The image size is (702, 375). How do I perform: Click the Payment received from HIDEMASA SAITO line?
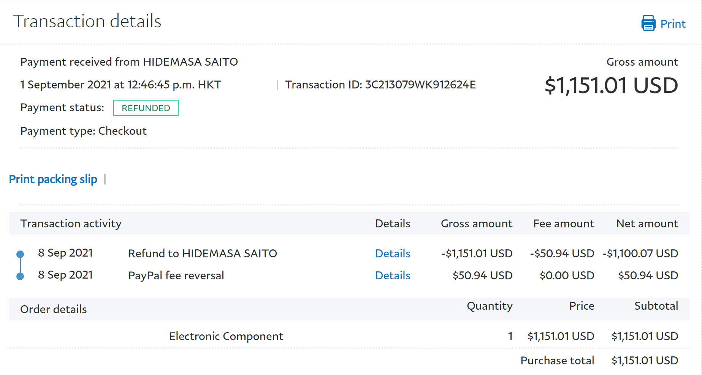129,62
